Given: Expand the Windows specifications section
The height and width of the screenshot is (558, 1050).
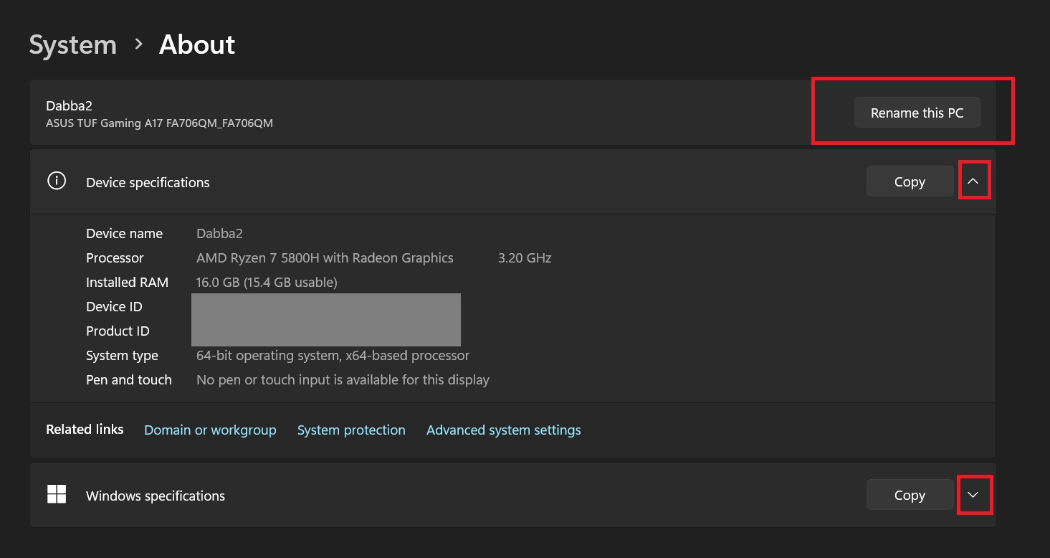Looking at the screenshot, I should (973, 495).
